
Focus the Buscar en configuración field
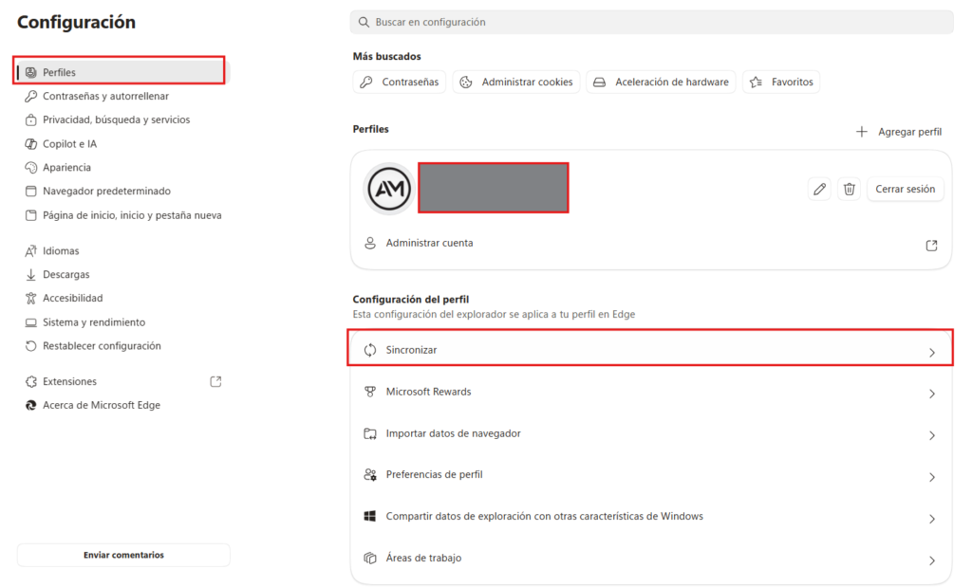point(651,23)
